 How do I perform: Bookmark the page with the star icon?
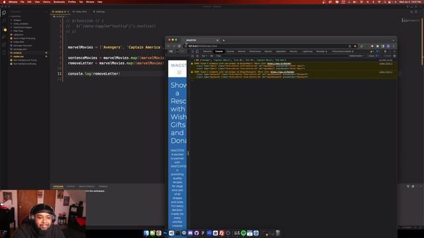[x=355, y=46]
